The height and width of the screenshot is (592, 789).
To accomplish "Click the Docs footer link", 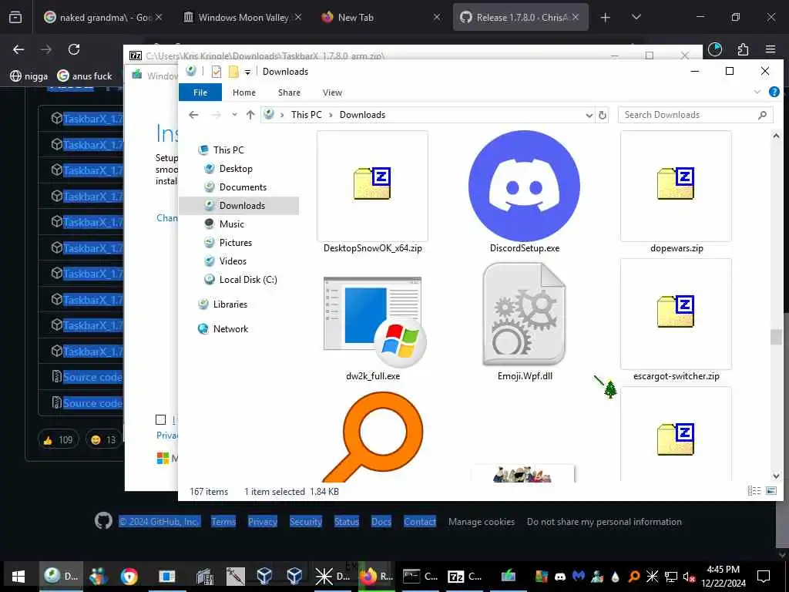I will 381,522.
